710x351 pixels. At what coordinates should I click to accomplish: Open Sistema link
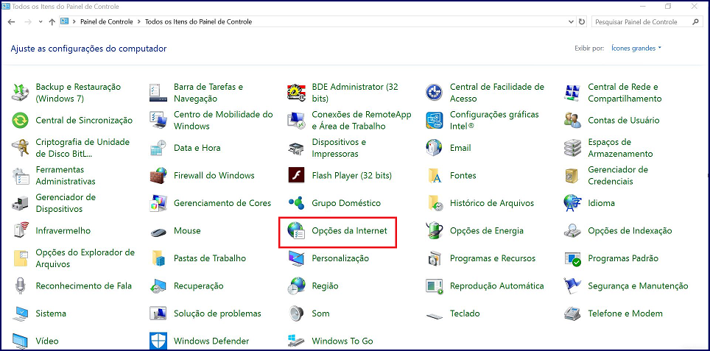[51, 313]
